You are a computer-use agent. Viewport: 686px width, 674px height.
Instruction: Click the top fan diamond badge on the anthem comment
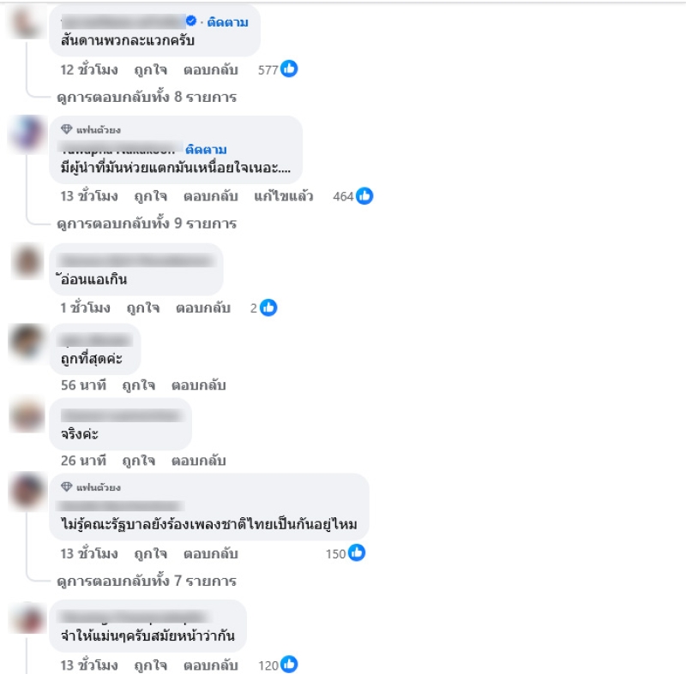pos(67,486)
